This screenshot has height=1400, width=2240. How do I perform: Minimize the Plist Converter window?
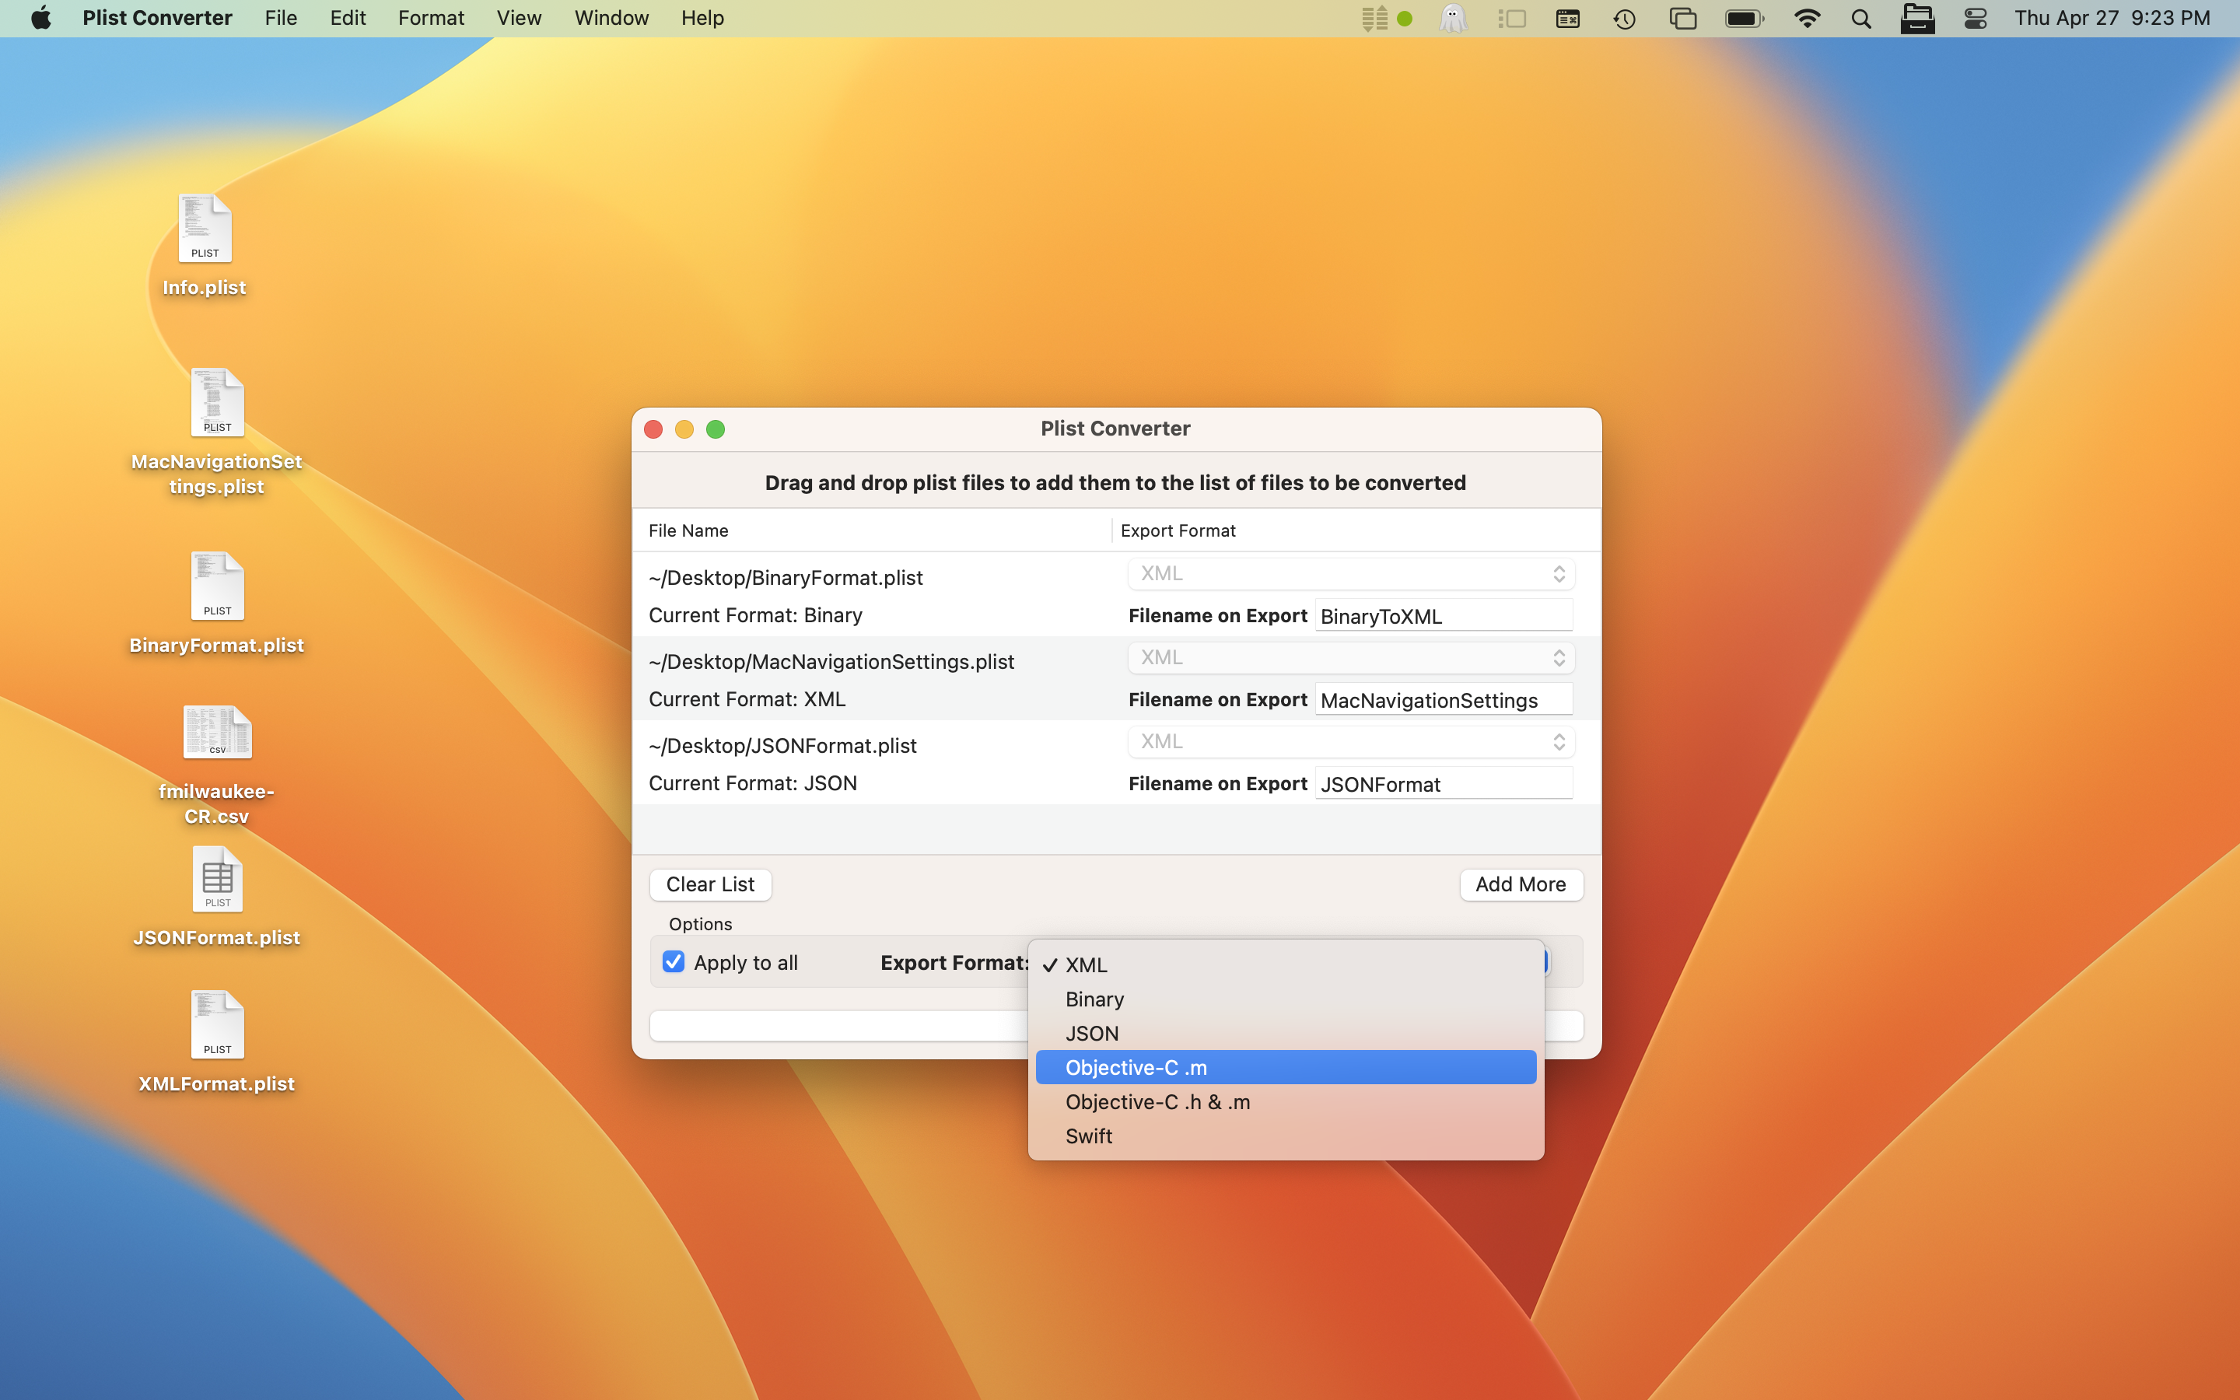point(684,429)
